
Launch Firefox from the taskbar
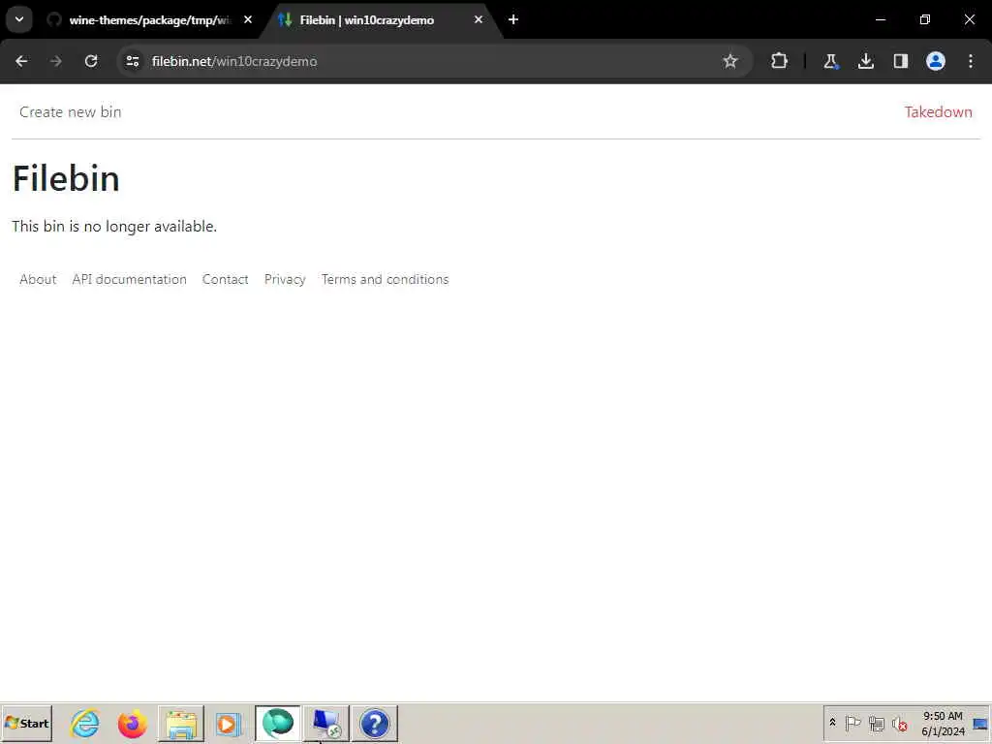pyautogui.click(x=132, y=724)
